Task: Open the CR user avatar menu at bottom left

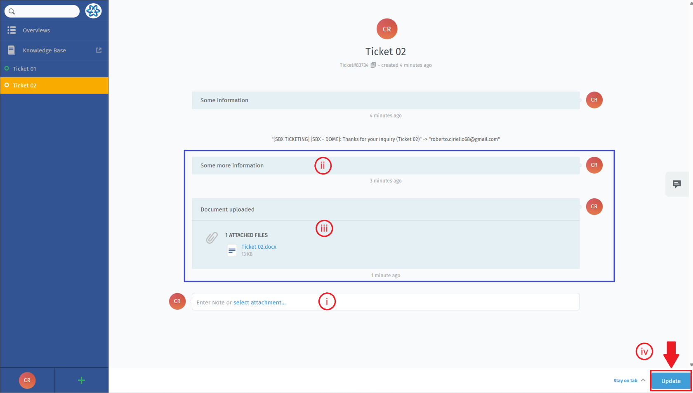Action: [27, 380]
